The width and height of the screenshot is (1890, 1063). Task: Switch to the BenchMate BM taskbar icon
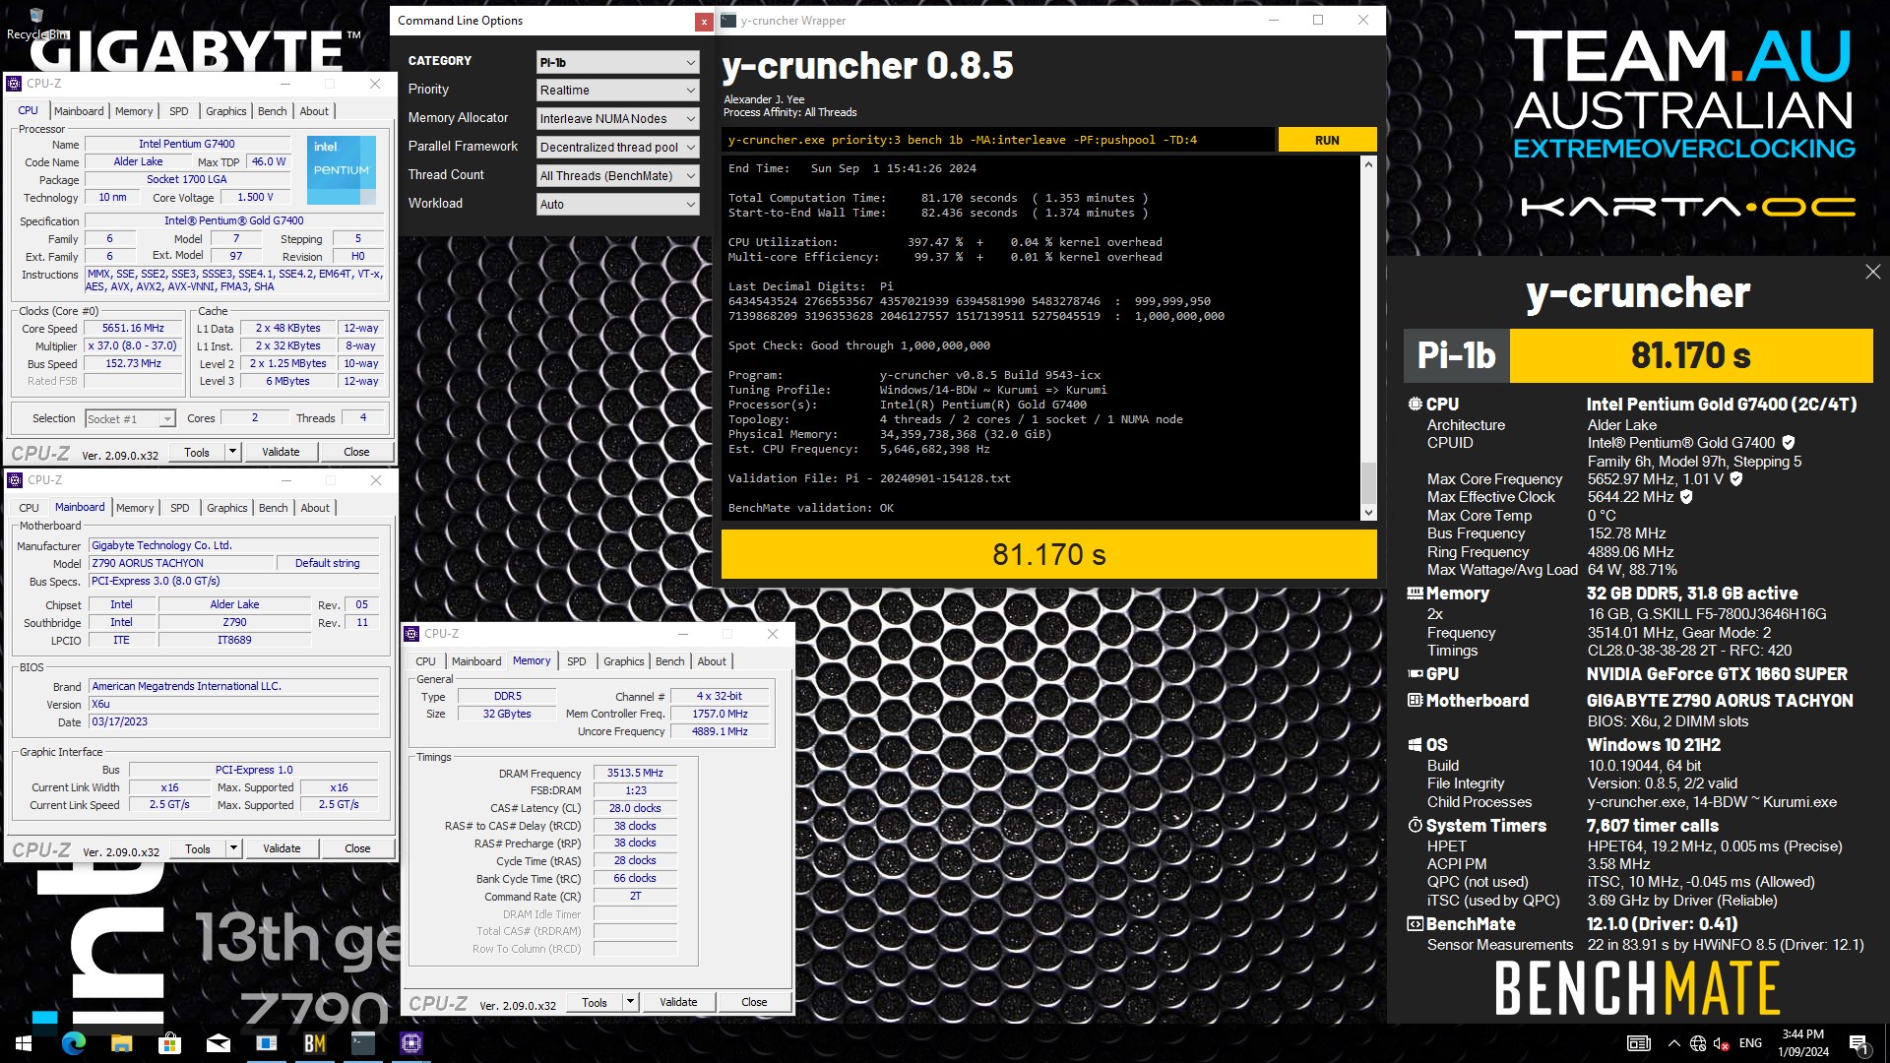pyautogui.click(x=314, y=1043)
